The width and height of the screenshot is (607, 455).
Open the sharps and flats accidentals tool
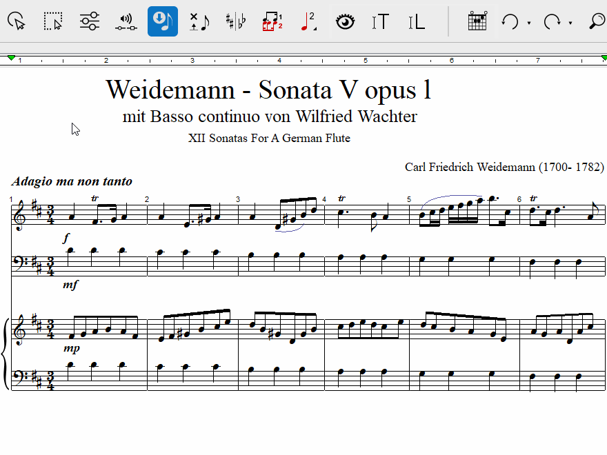pos(236,21)
